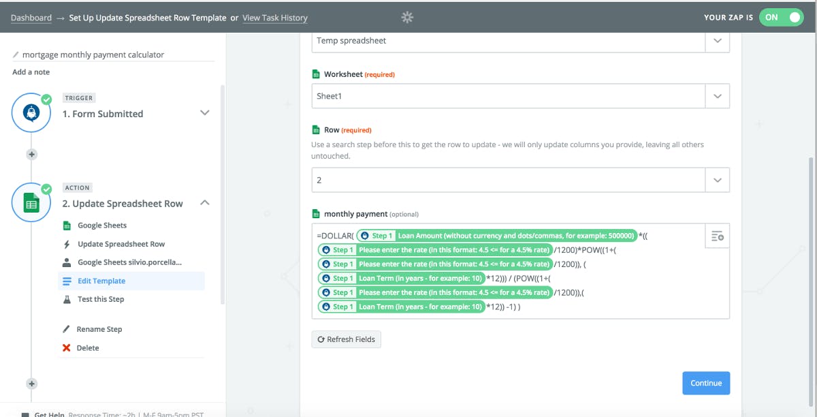Click the pencil icon beside the zap name
Image resolution: width=817 pixels, height=417 pixels.
pos(16,55)
